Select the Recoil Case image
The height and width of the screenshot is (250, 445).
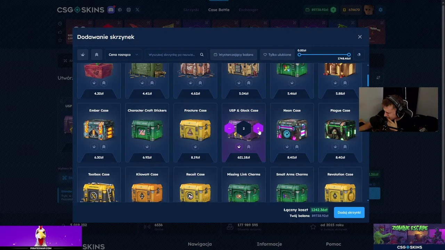[x=195, y=192]
